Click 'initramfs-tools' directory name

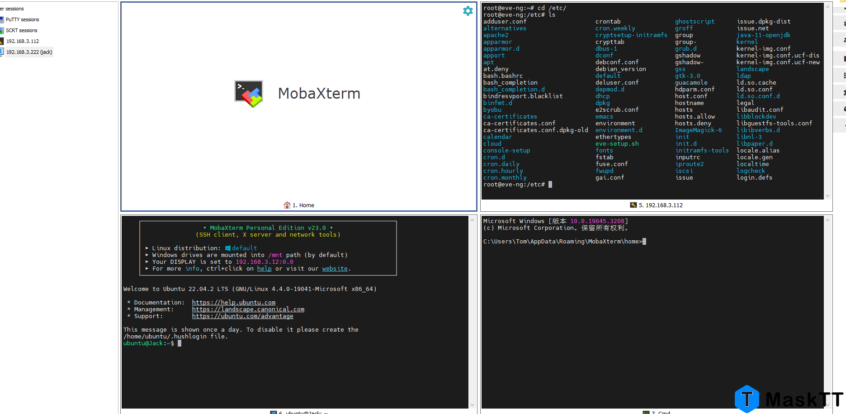coord(702,150)
